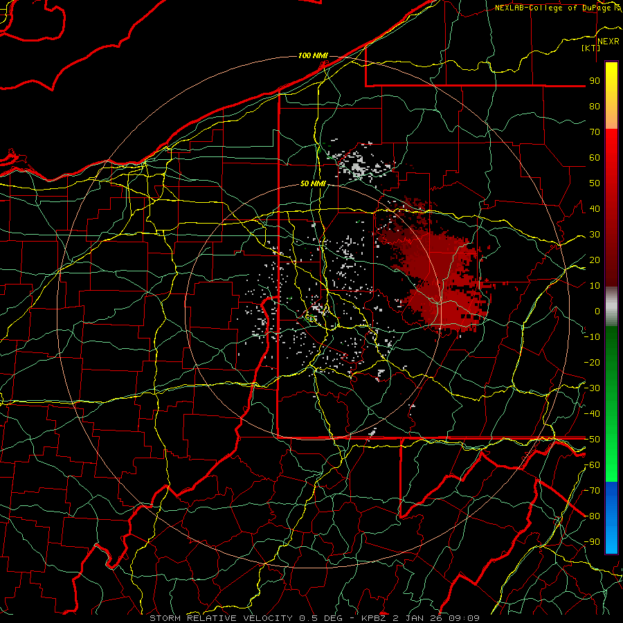Select the -20 scale value
The image size is (623, 623).
592,363
